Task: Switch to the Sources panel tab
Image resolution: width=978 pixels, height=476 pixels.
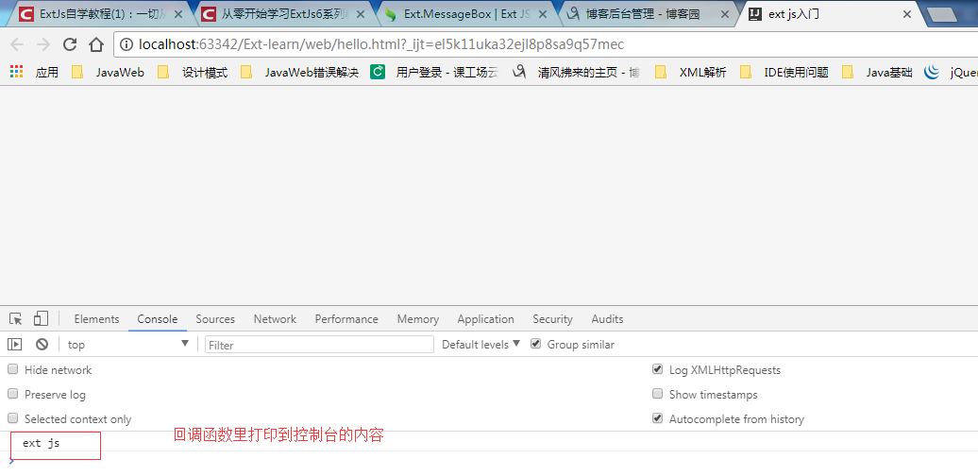Action: click(x=215, y=319)
